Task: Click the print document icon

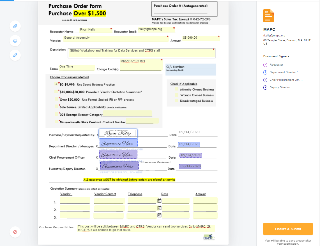Action: pos(15,41)
